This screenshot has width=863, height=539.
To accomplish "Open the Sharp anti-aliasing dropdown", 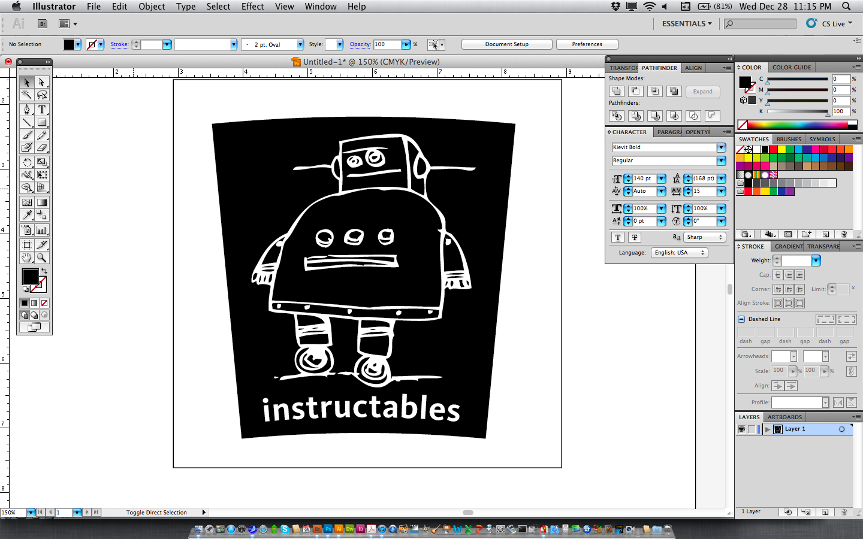I will click(x=704, y=237).
